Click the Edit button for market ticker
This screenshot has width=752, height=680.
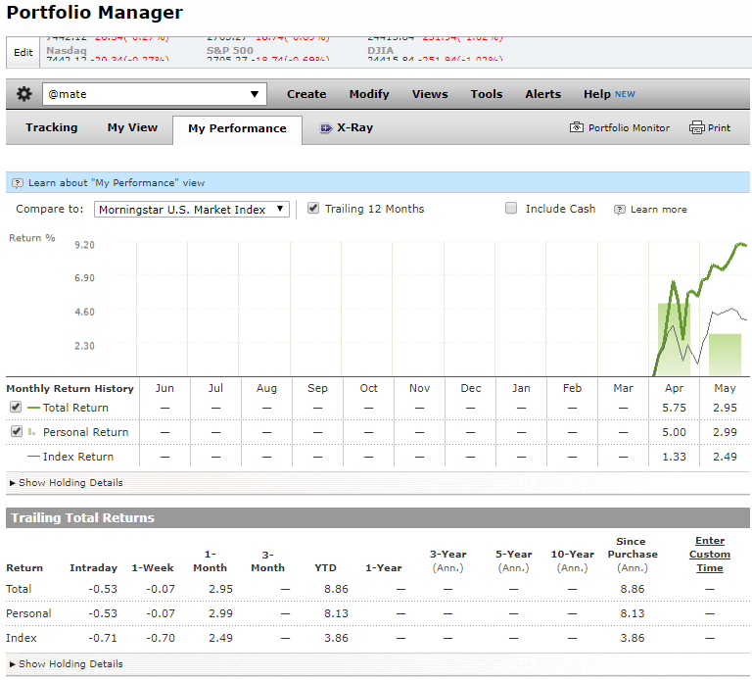click(x=23, y=52)
